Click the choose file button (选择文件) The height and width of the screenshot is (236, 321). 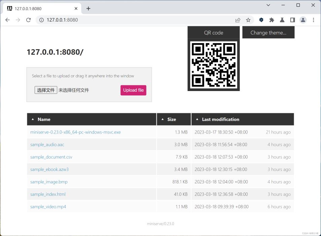pyautogui.click(x=46, y=90)
